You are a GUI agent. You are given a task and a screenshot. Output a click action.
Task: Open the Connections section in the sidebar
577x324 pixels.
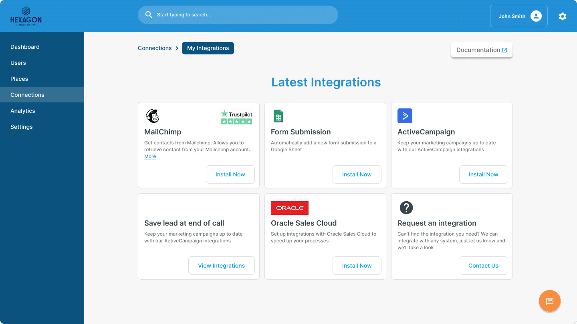(27, 95)
